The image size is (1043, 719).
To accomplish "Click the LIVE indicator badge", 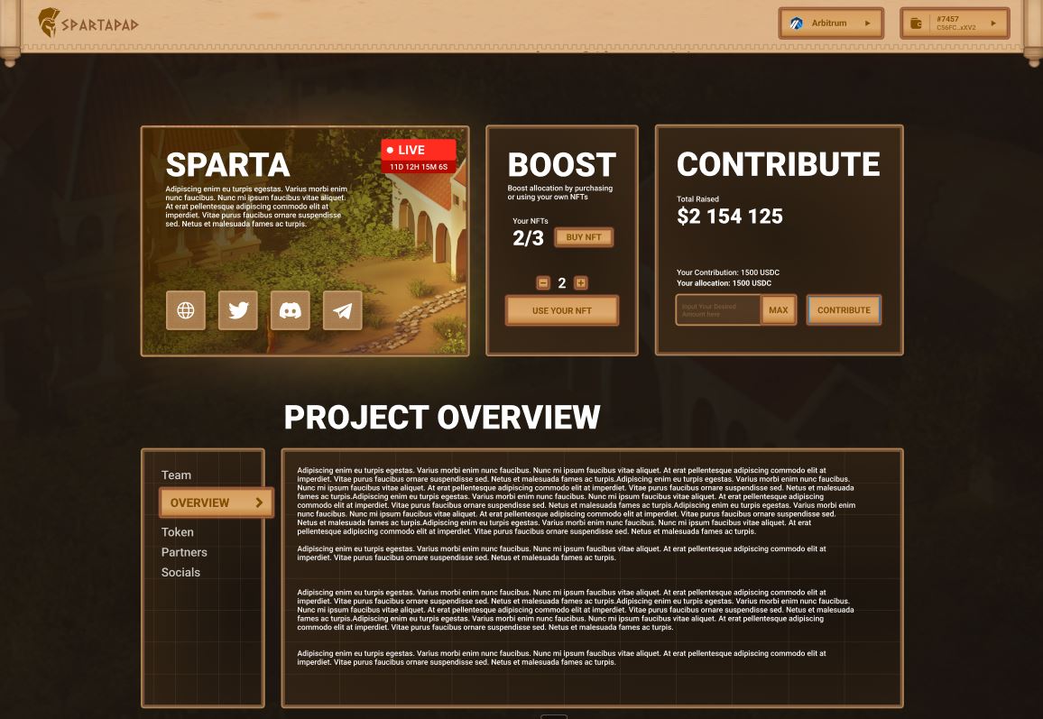I will [419, 150].
